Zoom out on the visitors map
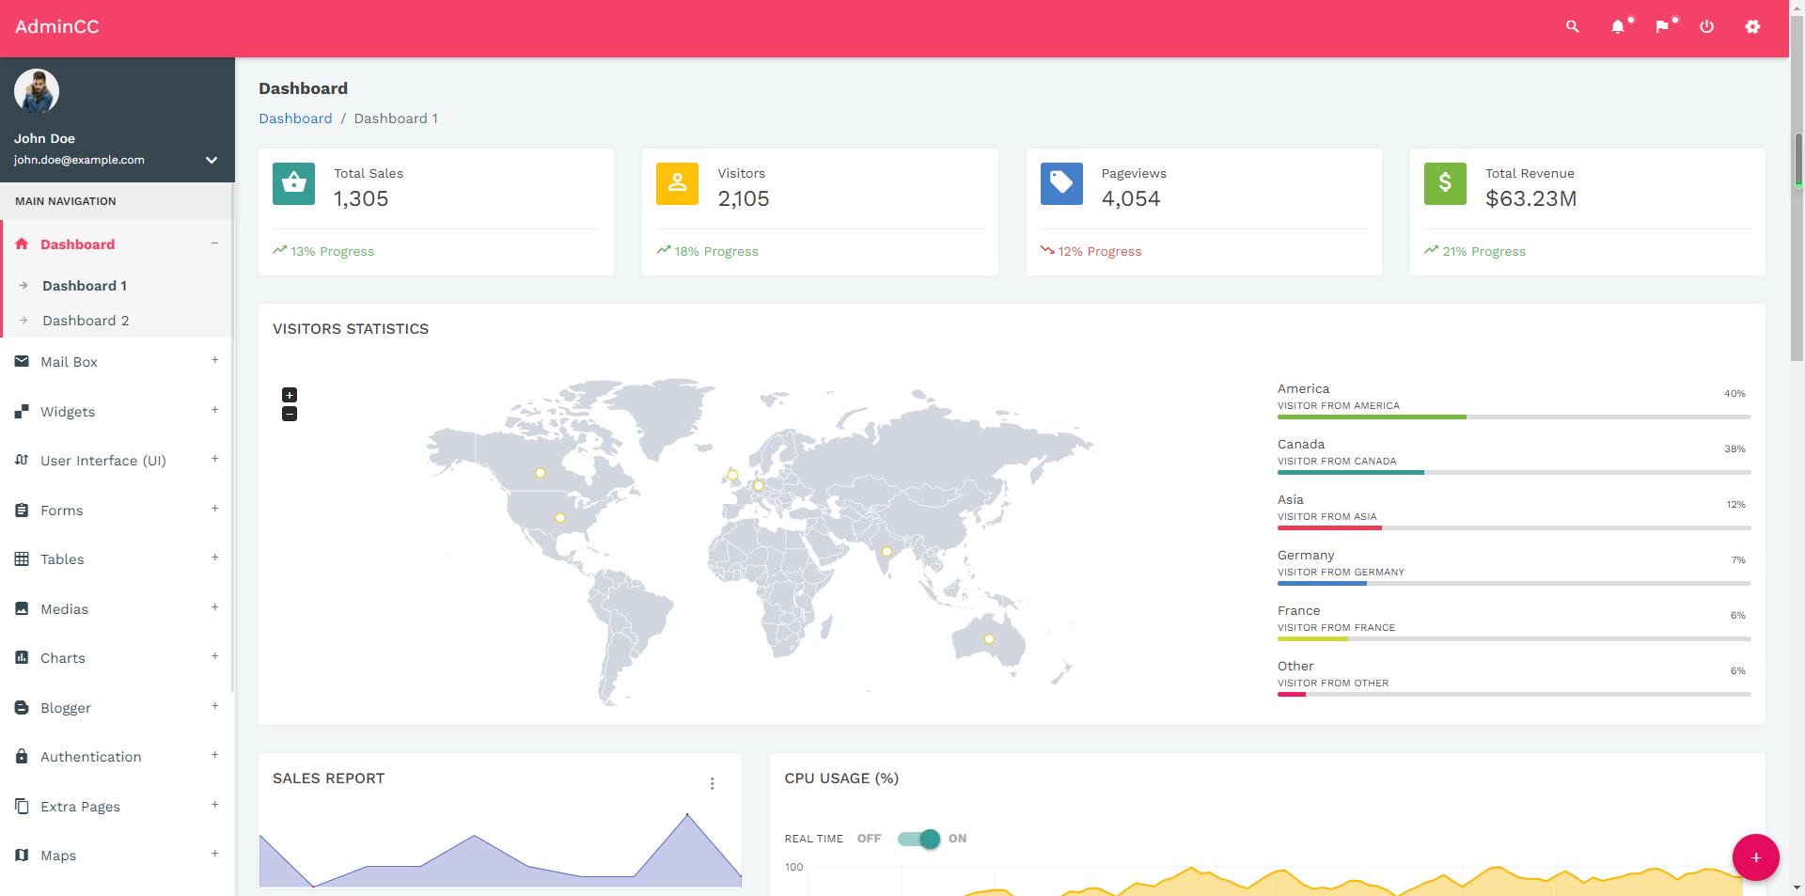The width and height of the screenshot is (1805, 896). [290, 414]
